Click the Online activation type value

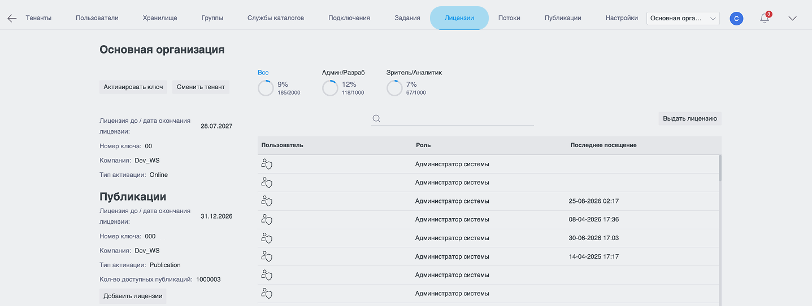[x=159, y=175]
